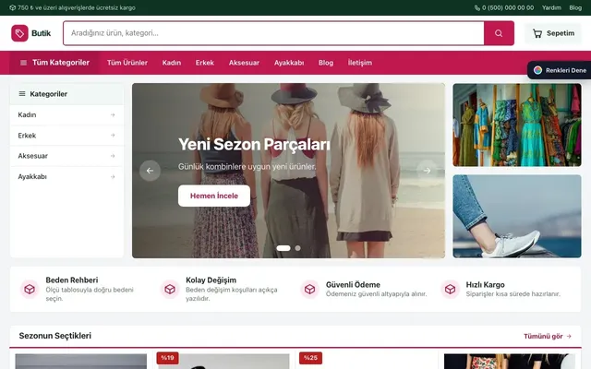Open Kadın in navigation bar

172,63
